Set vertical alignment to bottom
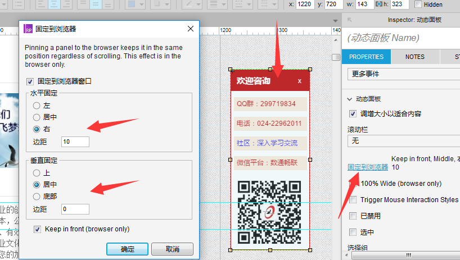 [x=108, y=4]
